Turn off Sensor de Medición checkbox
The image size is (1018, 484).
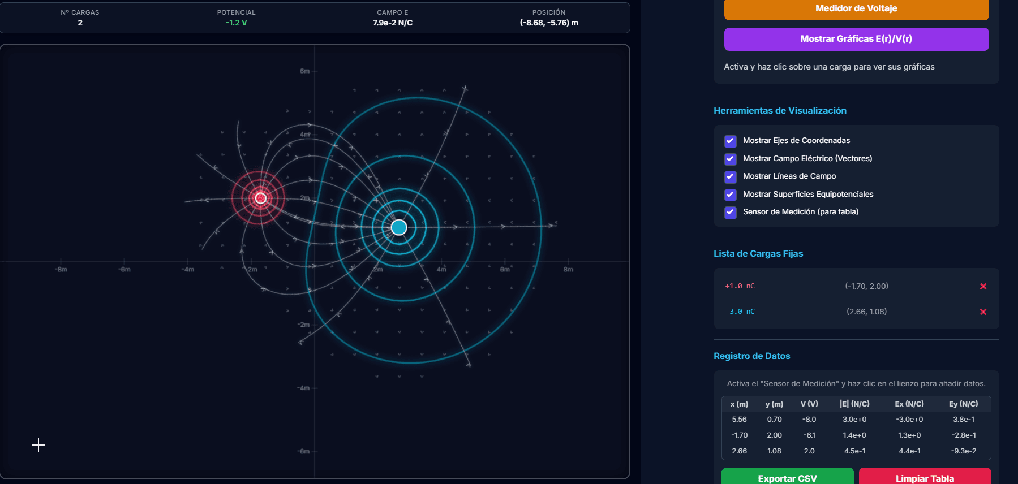(731, 212)
